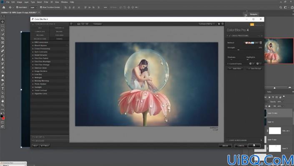Select the Glamour Glow filter

click(40, 68)
